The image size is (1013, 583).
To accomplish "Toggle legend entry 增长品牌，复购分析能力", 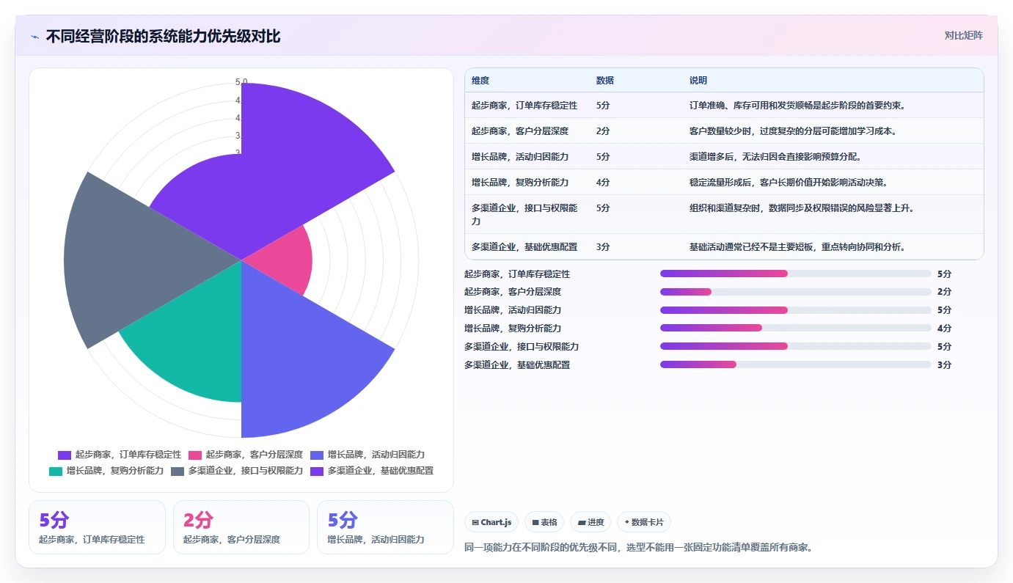I will [x=106, y=471].
